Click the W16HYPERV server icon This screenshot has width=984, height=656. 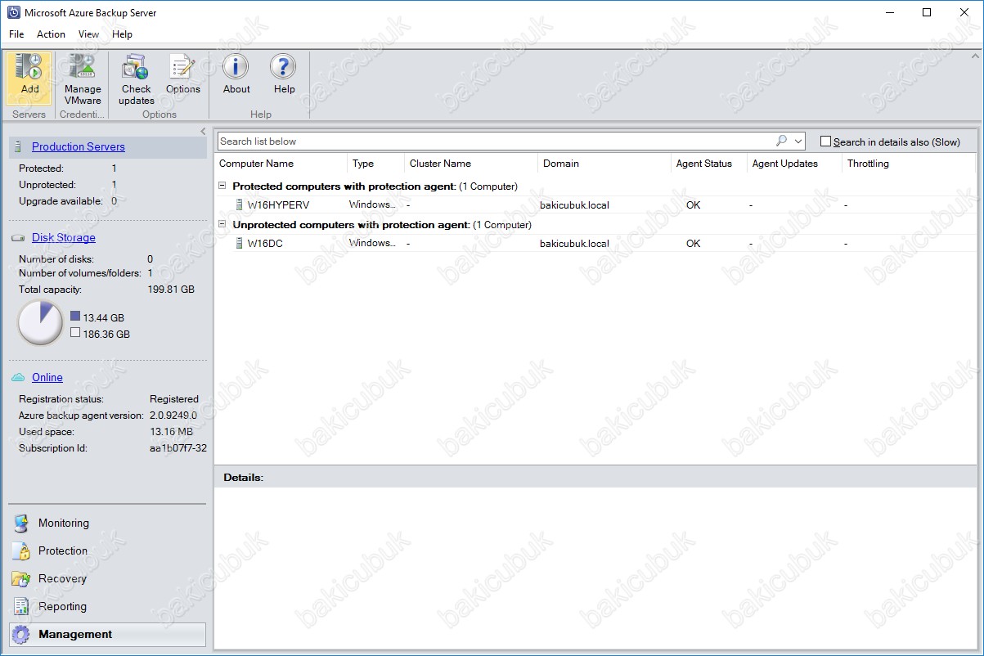[240, 205]
